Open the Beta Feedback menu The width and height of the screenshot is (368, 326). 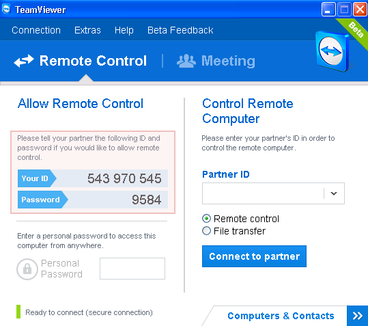tap(180, 30)
